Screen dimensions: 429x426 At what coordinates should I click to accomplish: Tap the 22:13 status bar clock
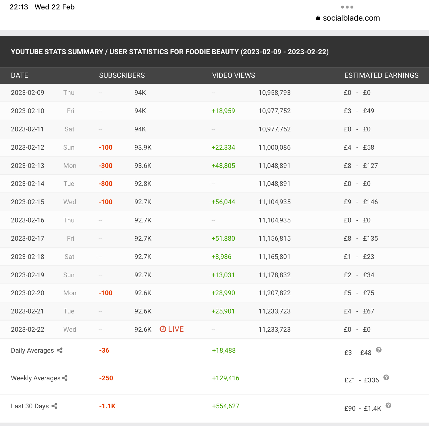click(x=19, y=7)
